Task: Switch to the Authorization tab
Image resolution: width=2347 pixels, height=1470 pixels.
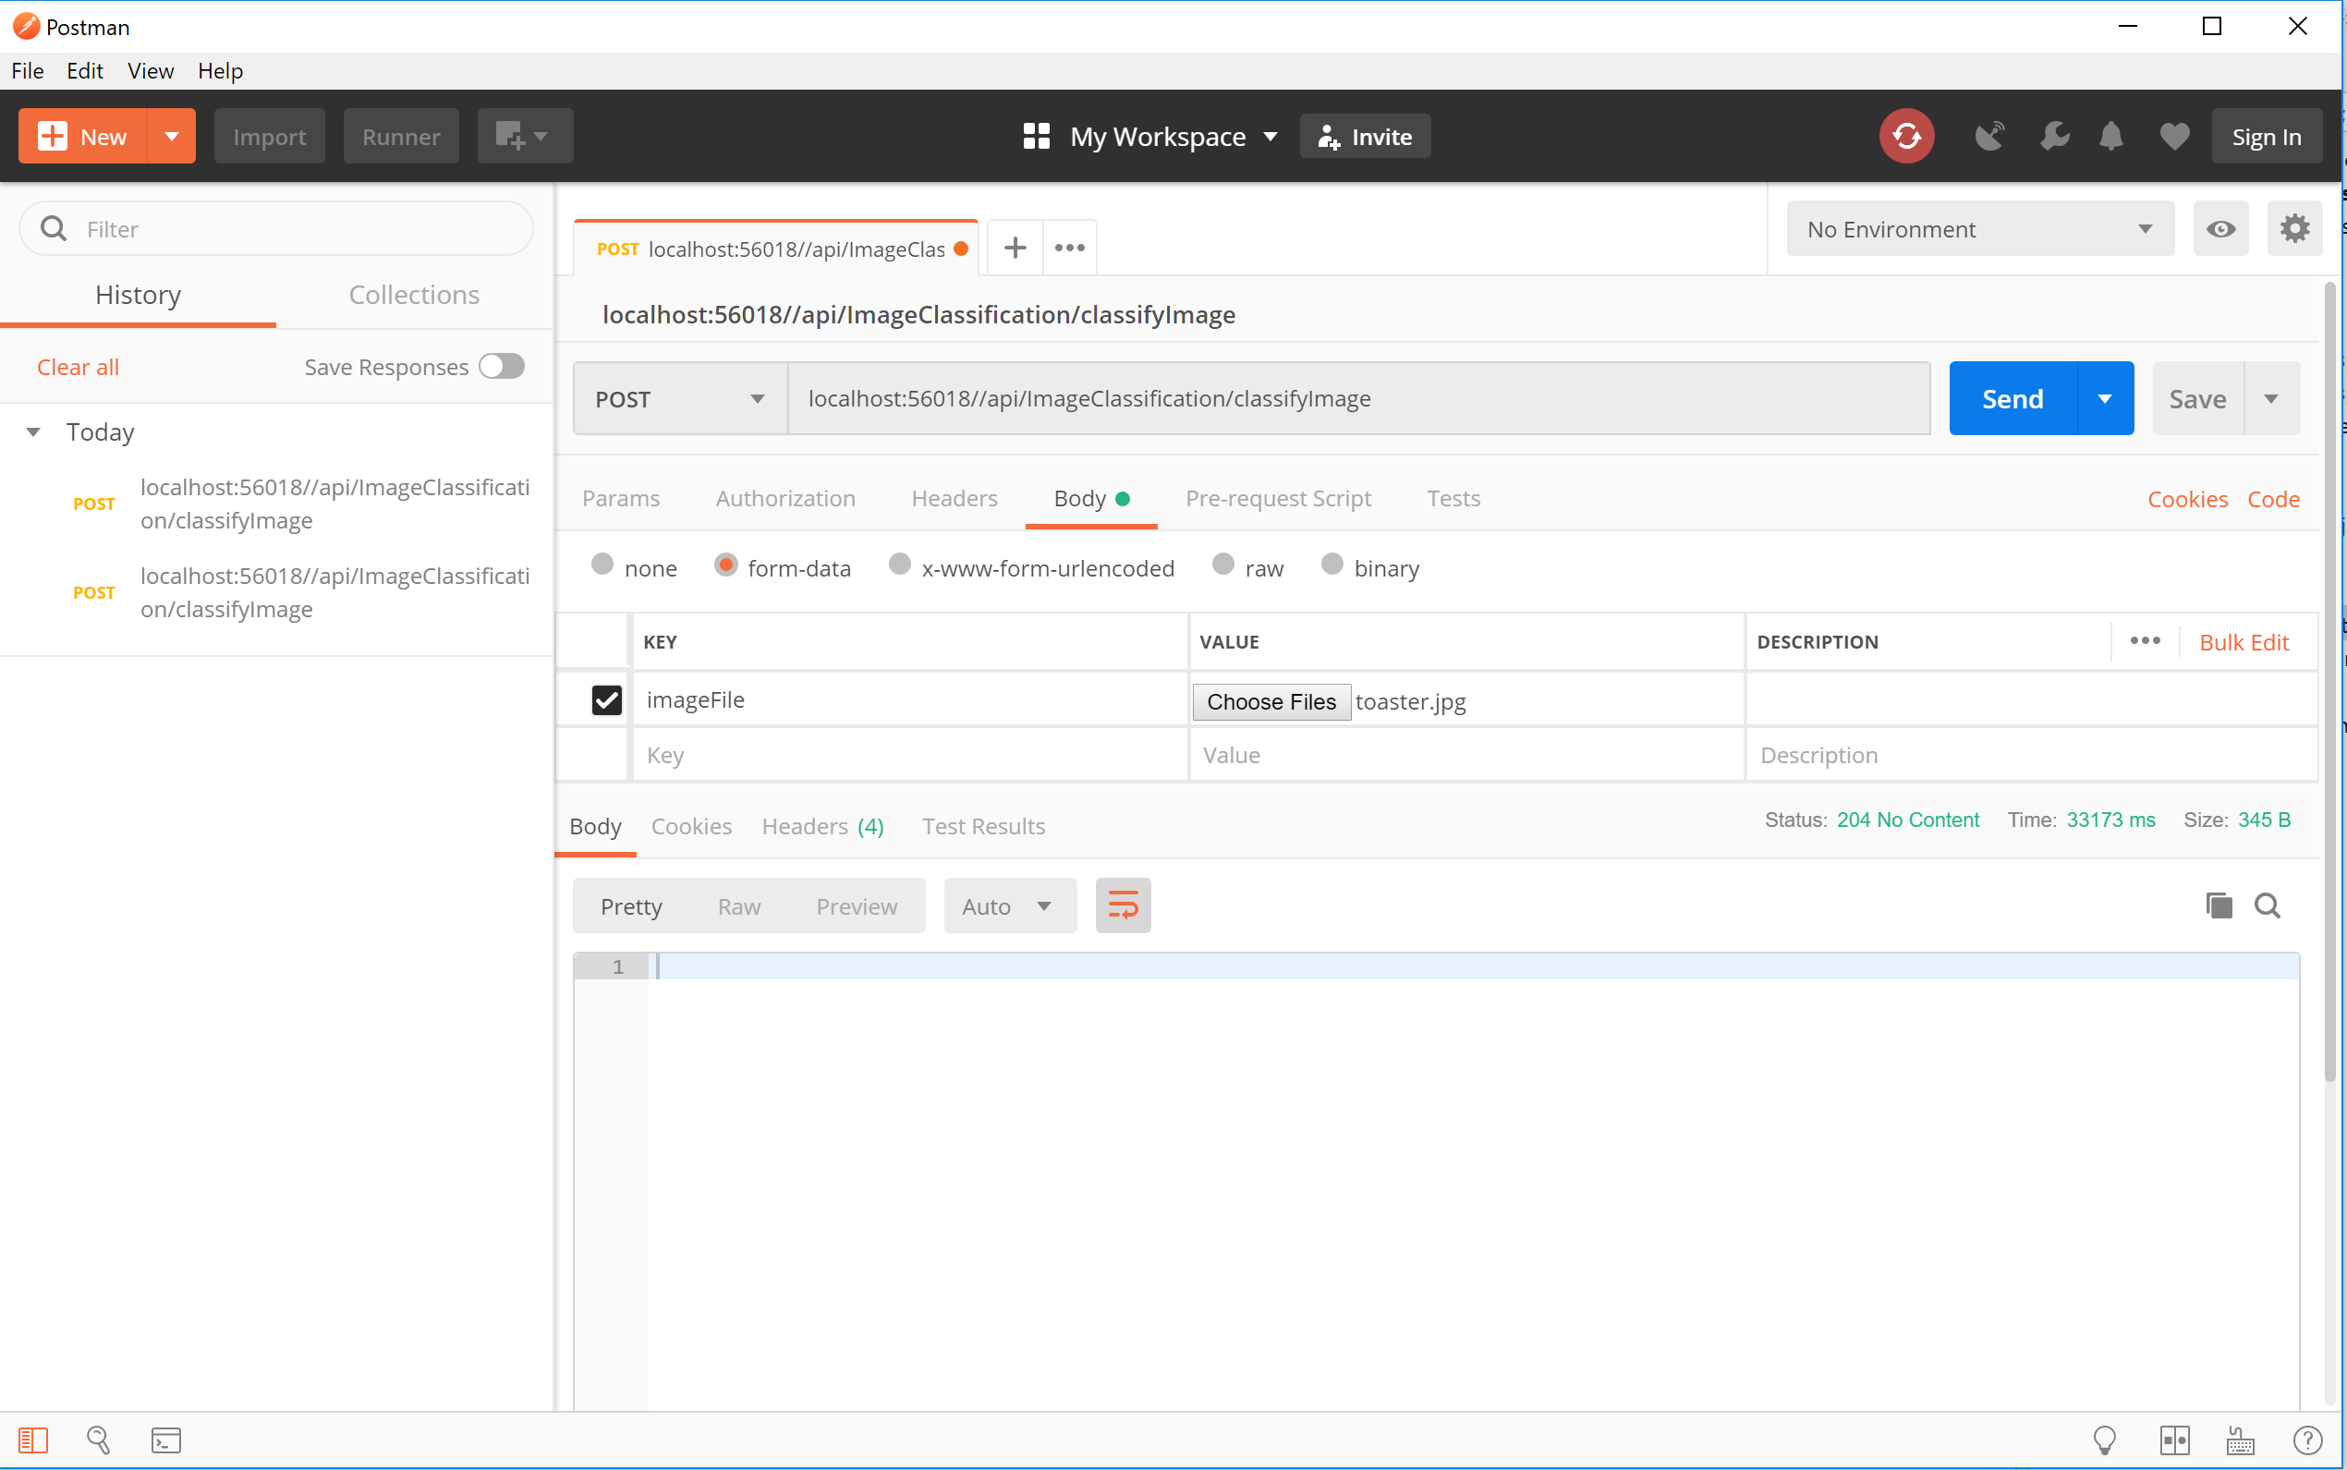Action: tap(785, 499)
